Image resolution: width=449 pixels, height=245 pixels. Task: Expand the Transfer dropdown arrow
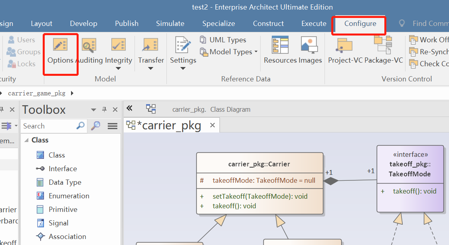tap(150, 68)
